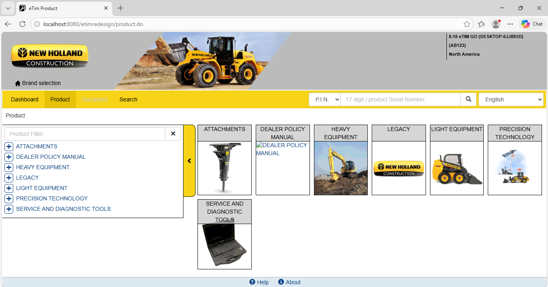Open the About link in footer

click(293, 282)
